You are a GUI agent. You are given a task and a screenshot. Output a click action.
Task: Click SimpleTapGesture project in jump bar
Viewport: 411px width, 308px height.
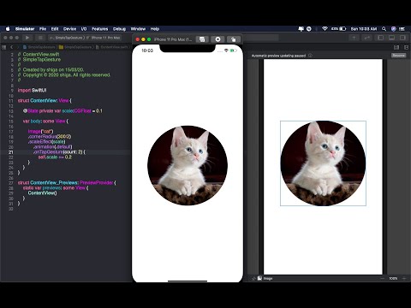[x=39, y=47]
